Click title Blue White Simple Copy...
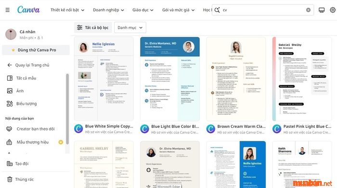The image size is (337, 188). (x=109, y=126)
